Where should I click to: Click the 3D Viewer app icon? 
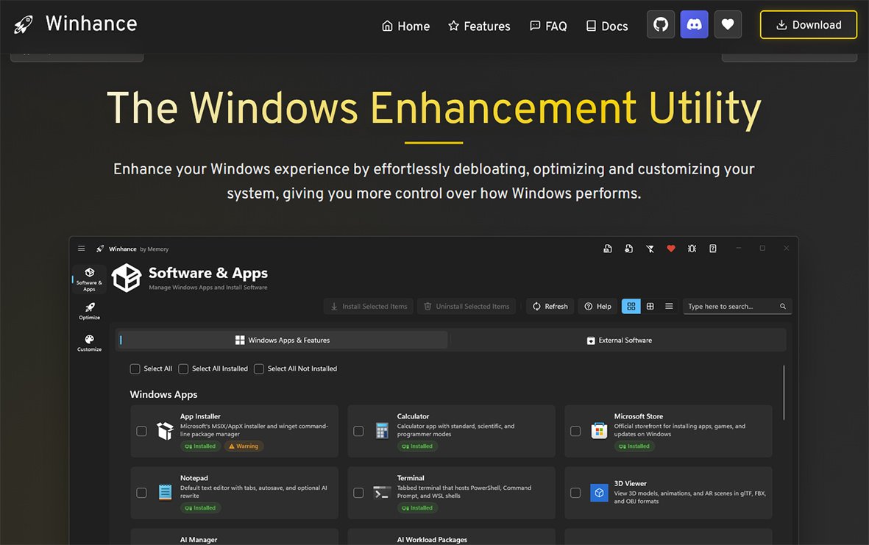pyautogui.click(x=599, y=492)
